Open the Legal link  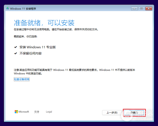tap(49, 112)
